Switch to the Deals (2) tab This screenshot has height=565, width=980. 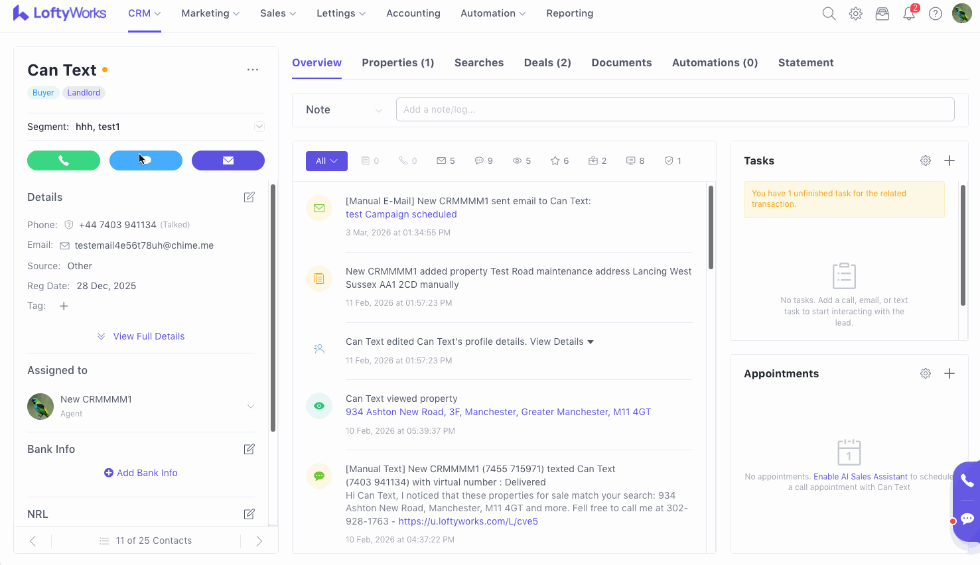[547, 62]
